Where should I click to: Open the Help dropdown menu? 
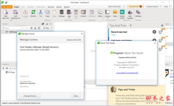click(x=167, y=7)
